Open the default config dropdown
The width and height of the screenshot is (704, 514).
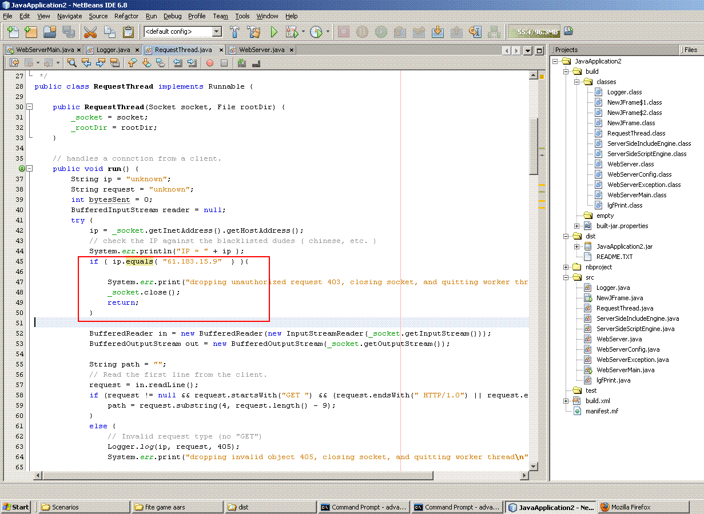point(217,32)
